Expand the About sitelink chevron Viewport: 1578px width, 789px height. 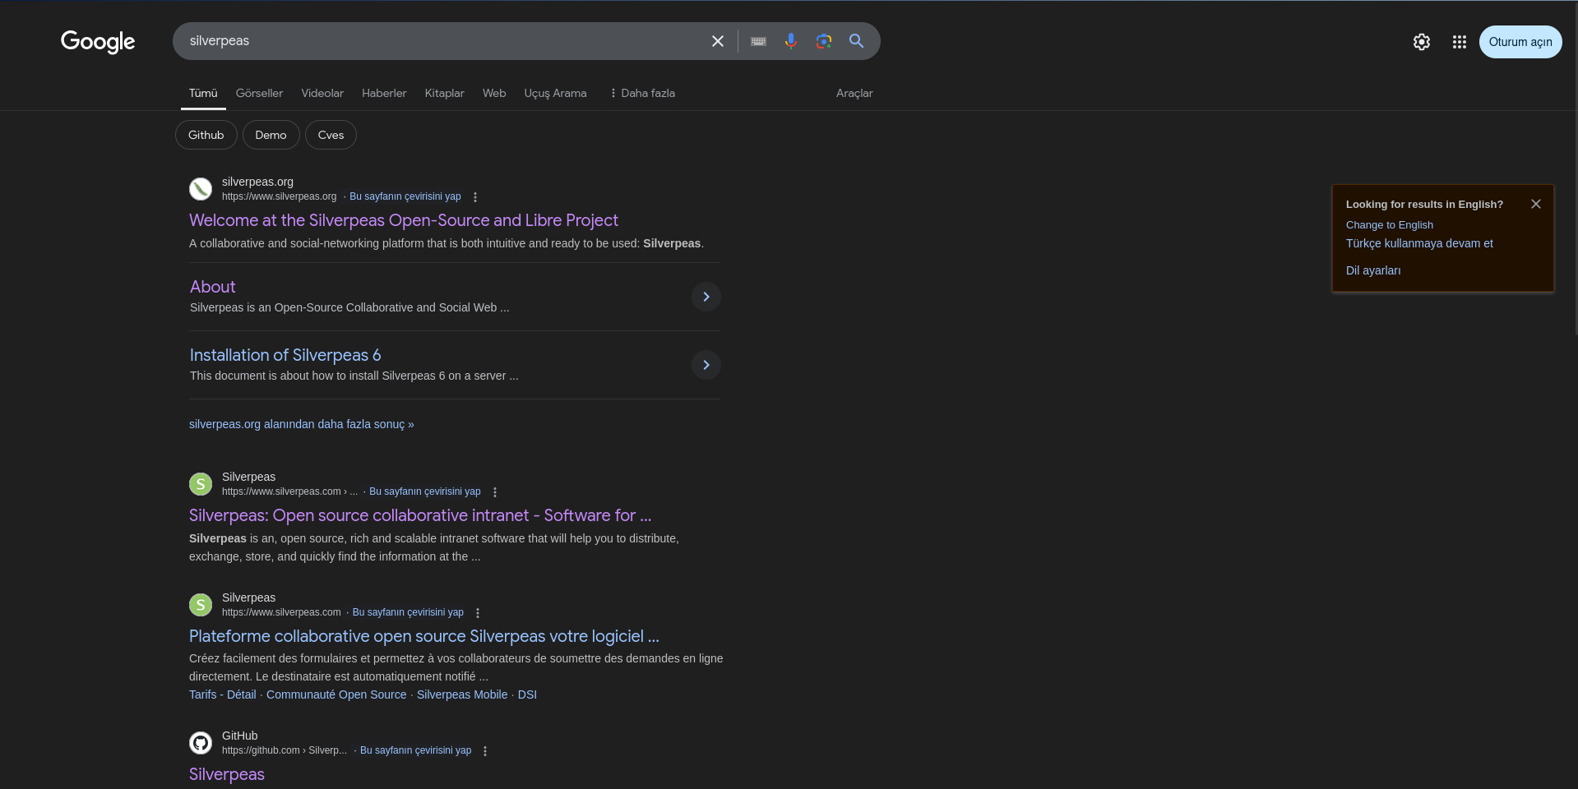(x=706, y=297)
